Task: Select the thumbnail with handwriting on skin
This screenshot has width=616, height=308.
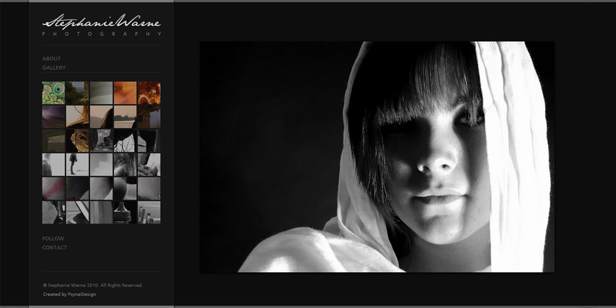Action: click(149, 164)
